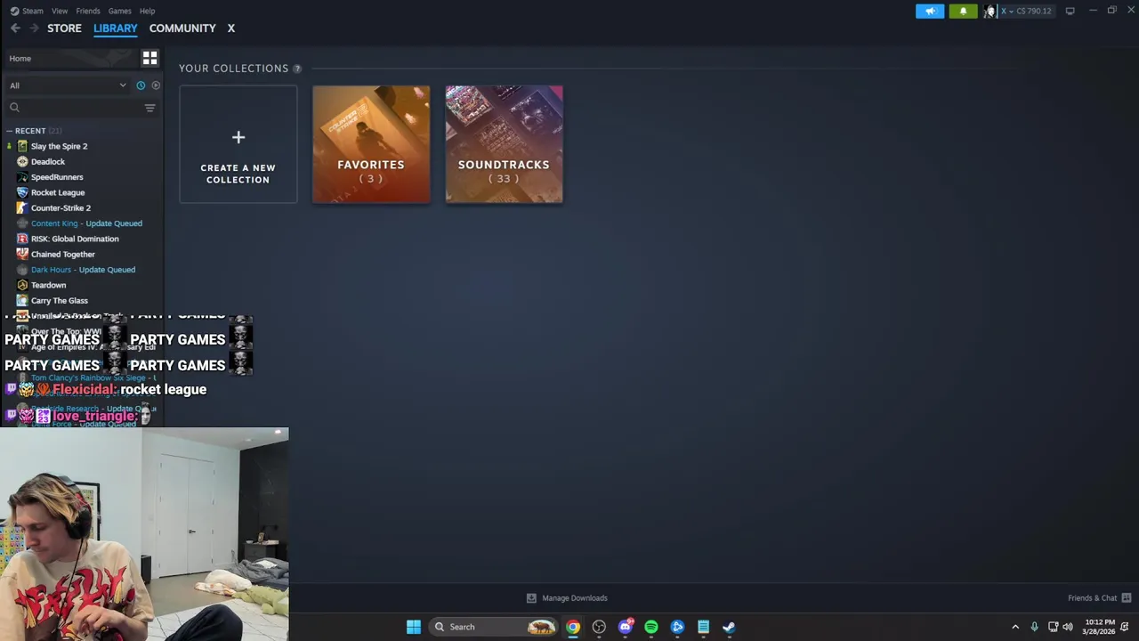The width and height of the screenshot is (1139, 641).
Task: Click the Deadlock game icon
Action: point(22,161)
